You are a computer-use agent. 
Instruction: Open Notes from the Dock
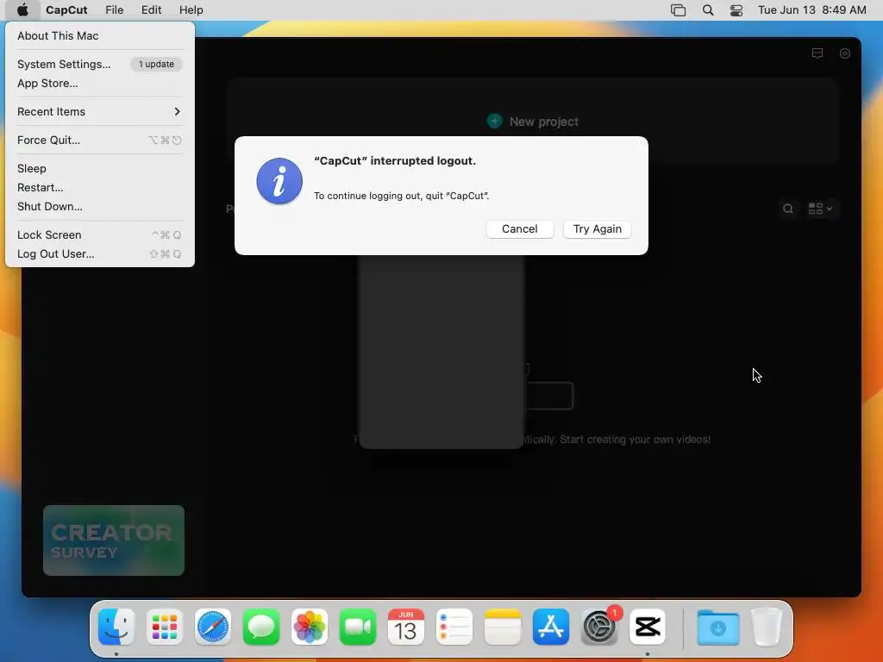(x=503, y=628)
